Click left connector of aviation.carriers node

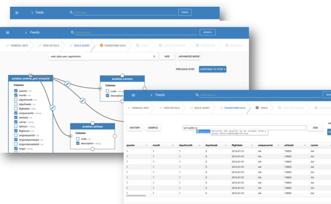tap(100, 88)
